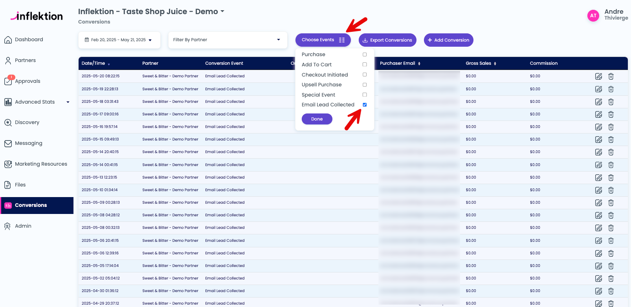The width and height of the screenshot is (631, 307).
Task: Expand the account switcher next to Demo
Action: (x=222, y=11)
